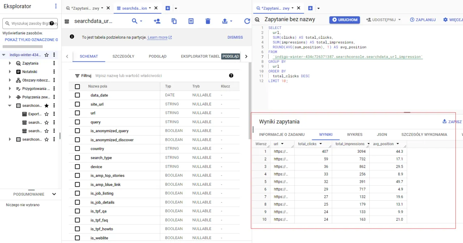
Task: Check the site_url field checkbox
Action: (77, 104)
